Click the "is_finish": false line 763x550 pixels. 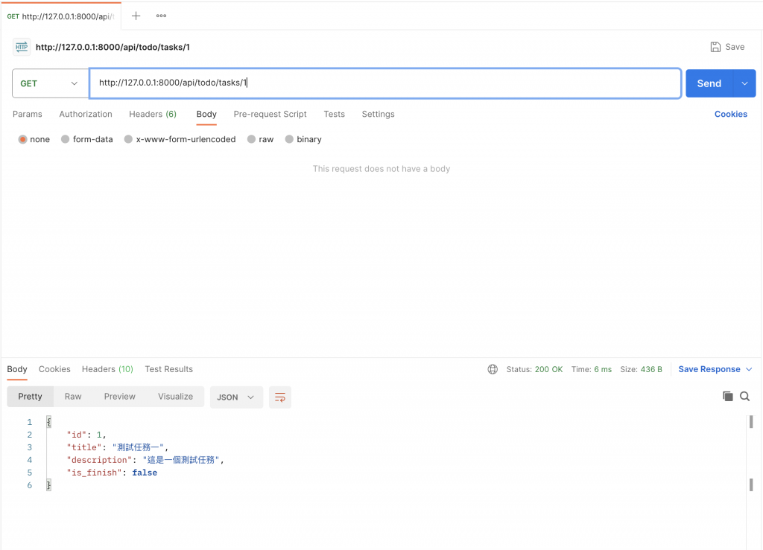pos(112,473)
